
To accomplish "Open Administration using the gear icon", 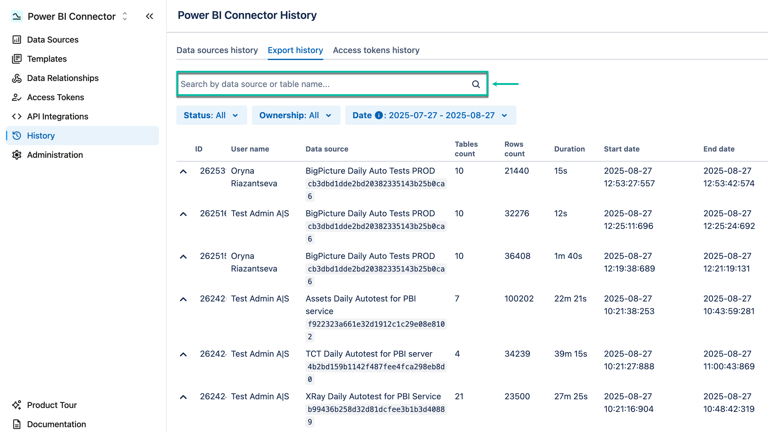I will [17, 155].
